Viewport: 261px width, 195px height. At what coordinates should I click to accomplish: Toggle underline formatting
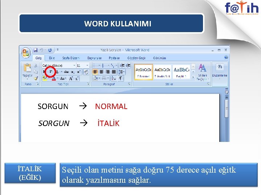click(x=57, y=72)
